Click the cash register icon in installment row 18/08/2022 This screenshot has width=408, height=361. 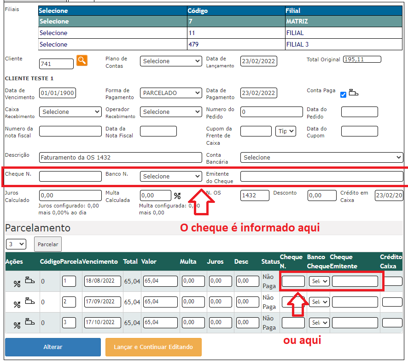29,280
